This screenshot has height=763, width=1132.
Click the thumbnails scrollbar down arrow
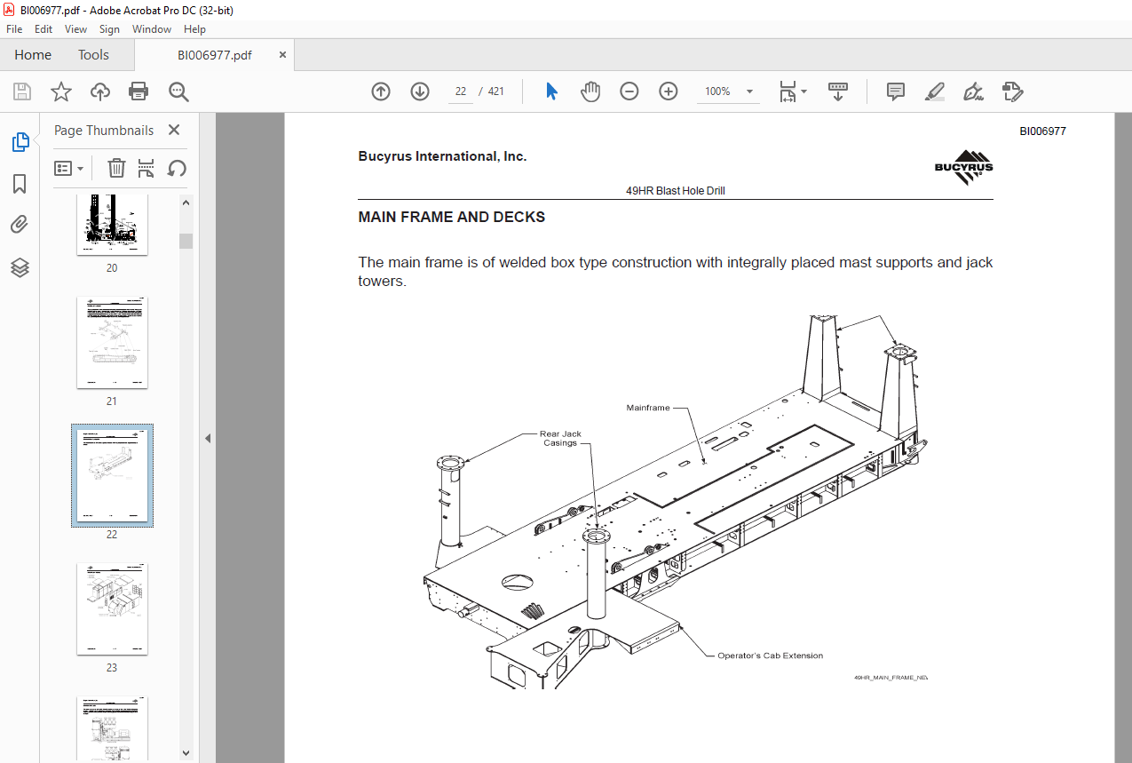point(186,752)
